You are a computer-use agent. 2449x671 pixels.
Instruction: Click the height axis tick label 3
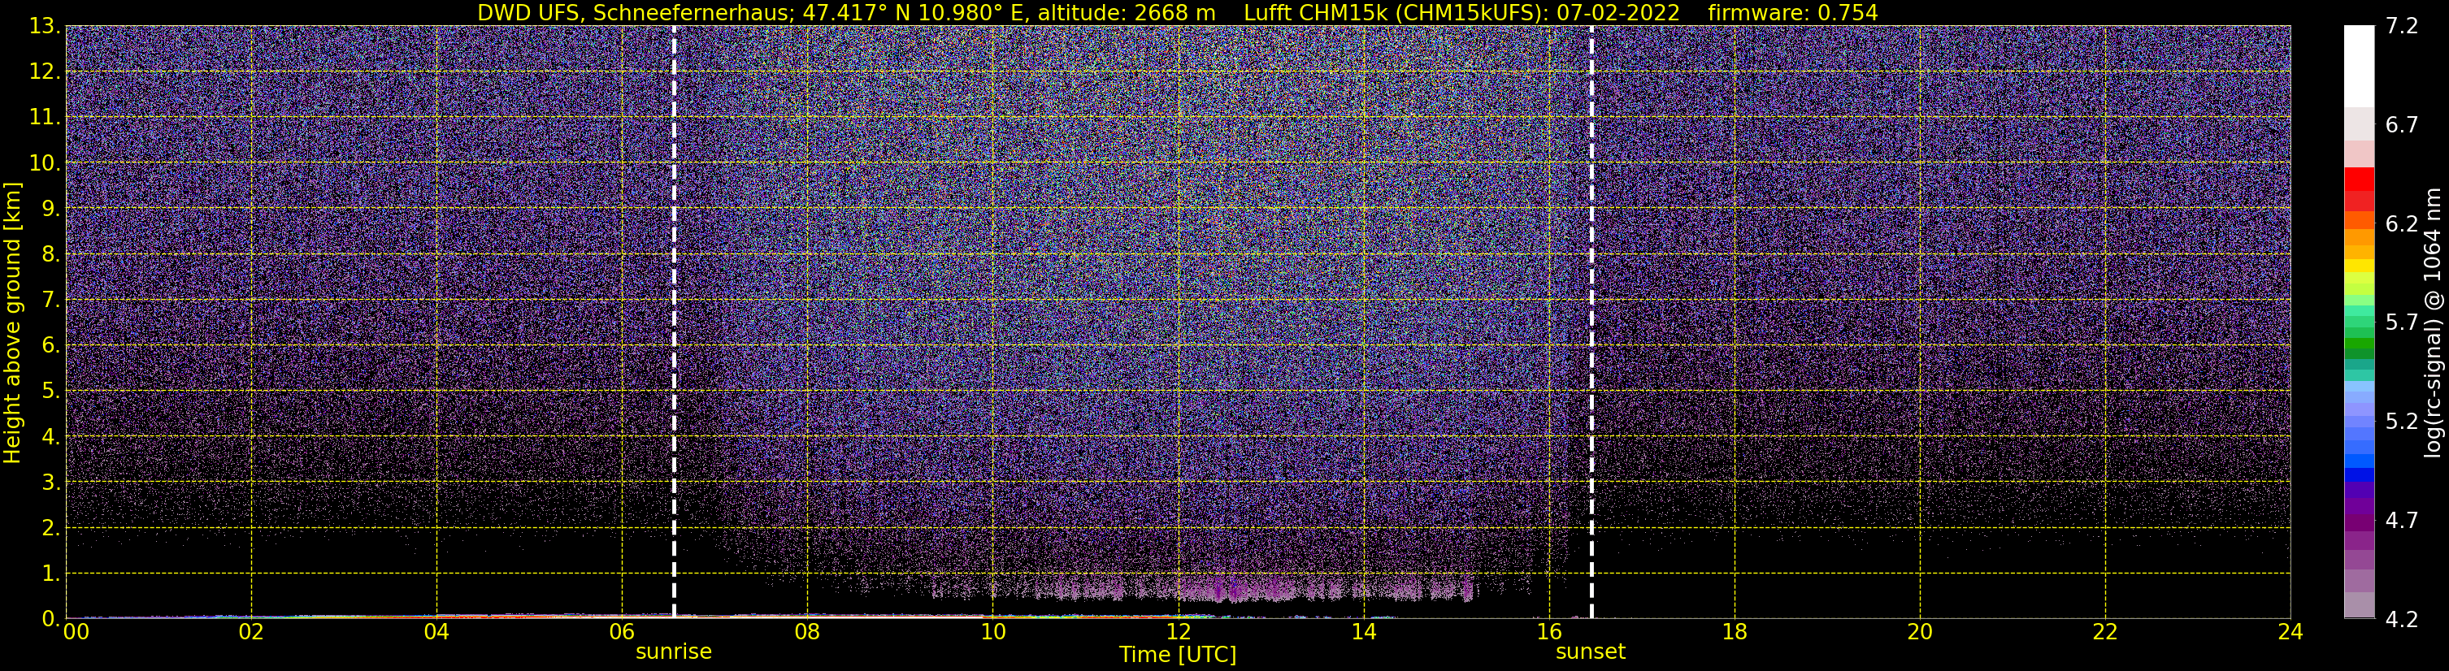click(x=50, y=483)
